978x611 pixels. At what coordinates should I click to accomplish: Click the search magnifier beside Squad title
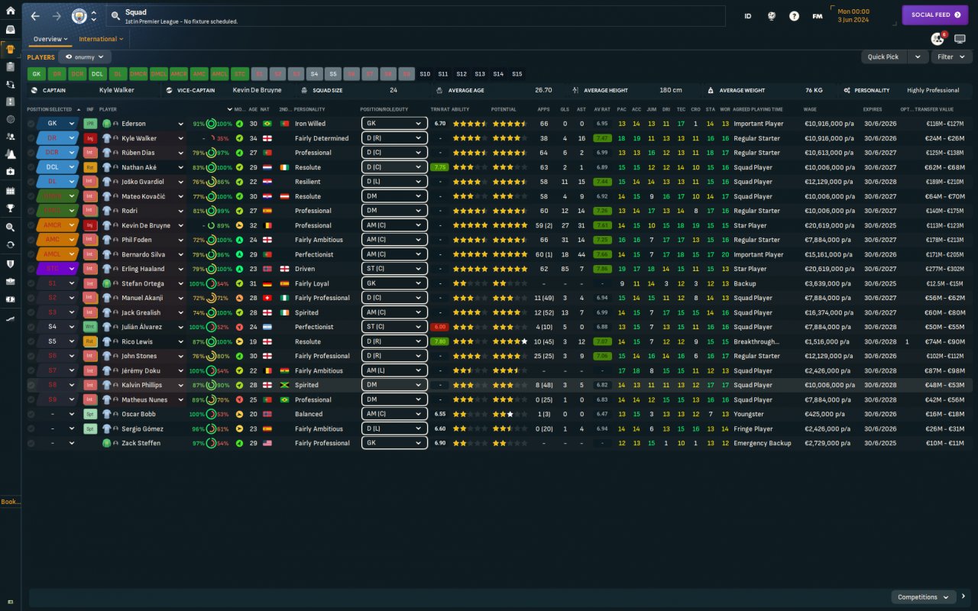(x=115, y=16)
